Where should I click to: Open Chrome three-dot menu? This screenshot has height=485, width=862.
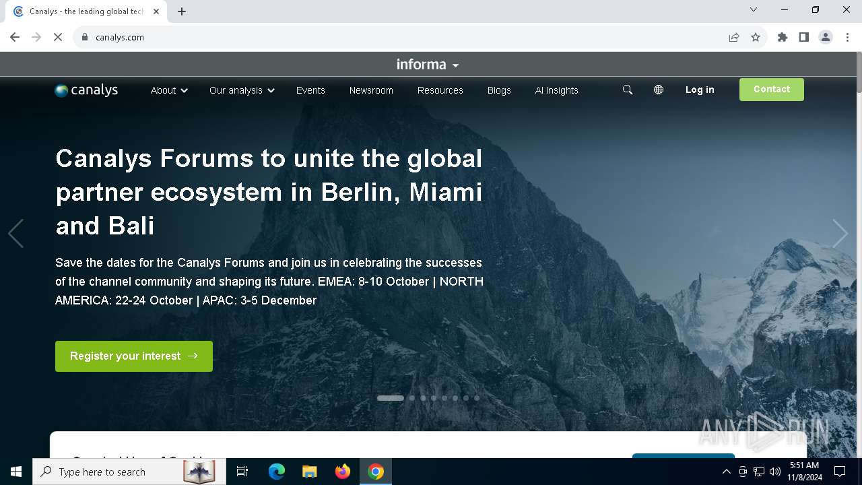click(x=847, y=37)
